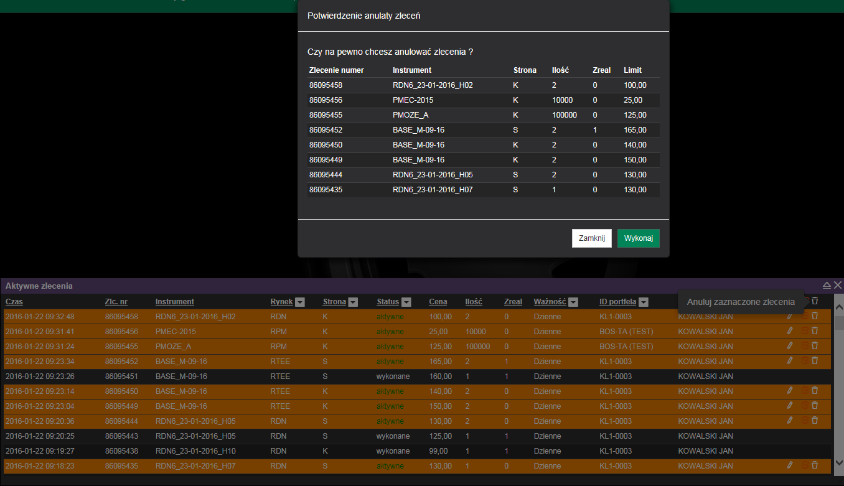Toggle selection checkbox for order 86095456
The image size is (844, 486).
804,330
